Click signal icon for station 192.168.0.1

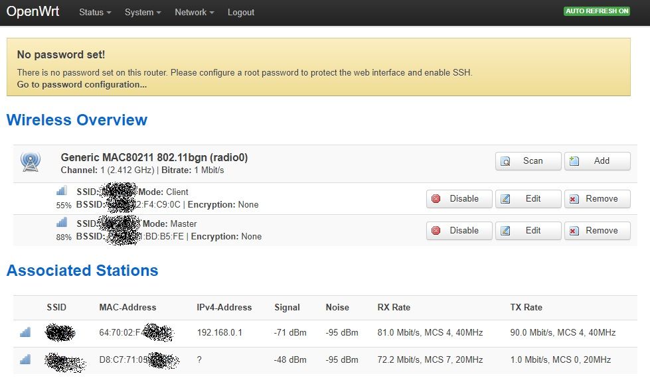(25, 332)
